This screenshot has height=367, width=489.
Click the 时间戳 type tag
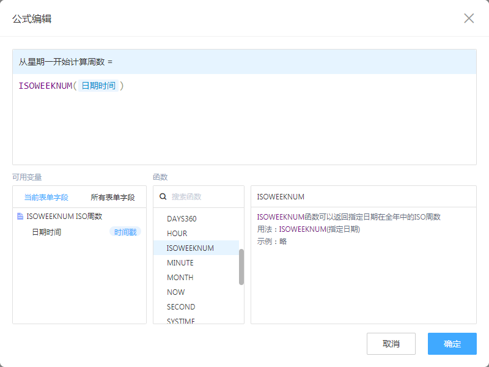pyautogui.click(x=125, y=232)
